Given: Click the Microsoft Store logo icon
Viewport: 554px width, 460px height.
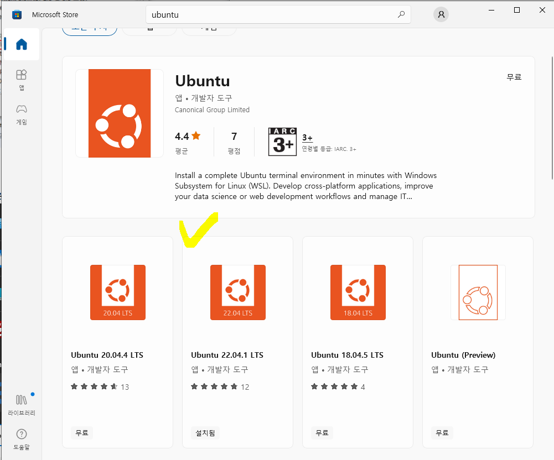Looking at the screenshot, I should pos(17,14).
